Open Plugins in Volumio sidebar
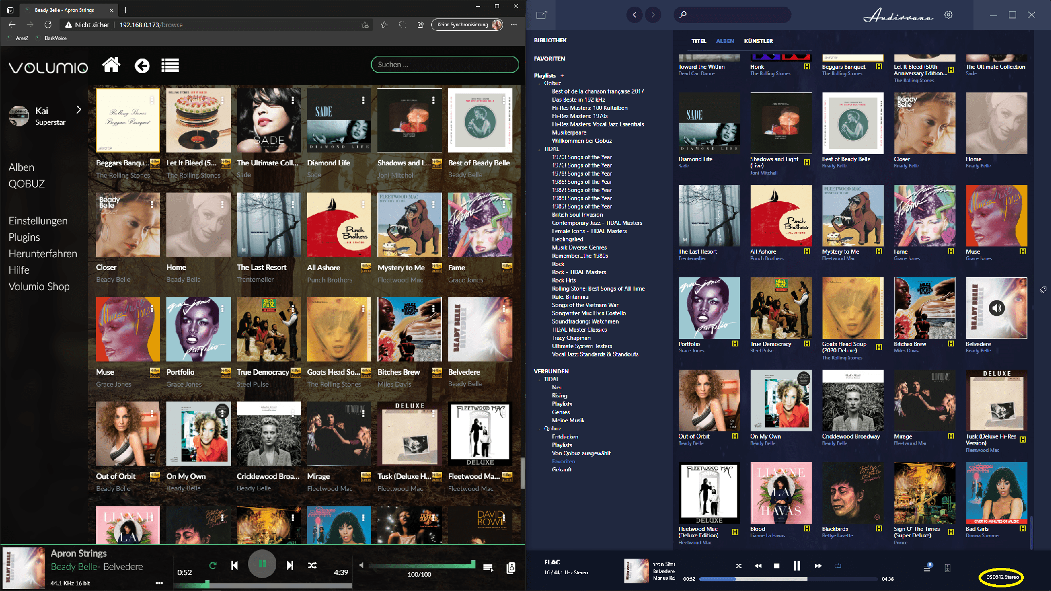Viewport: 1051px width, 591px height. 24,237
